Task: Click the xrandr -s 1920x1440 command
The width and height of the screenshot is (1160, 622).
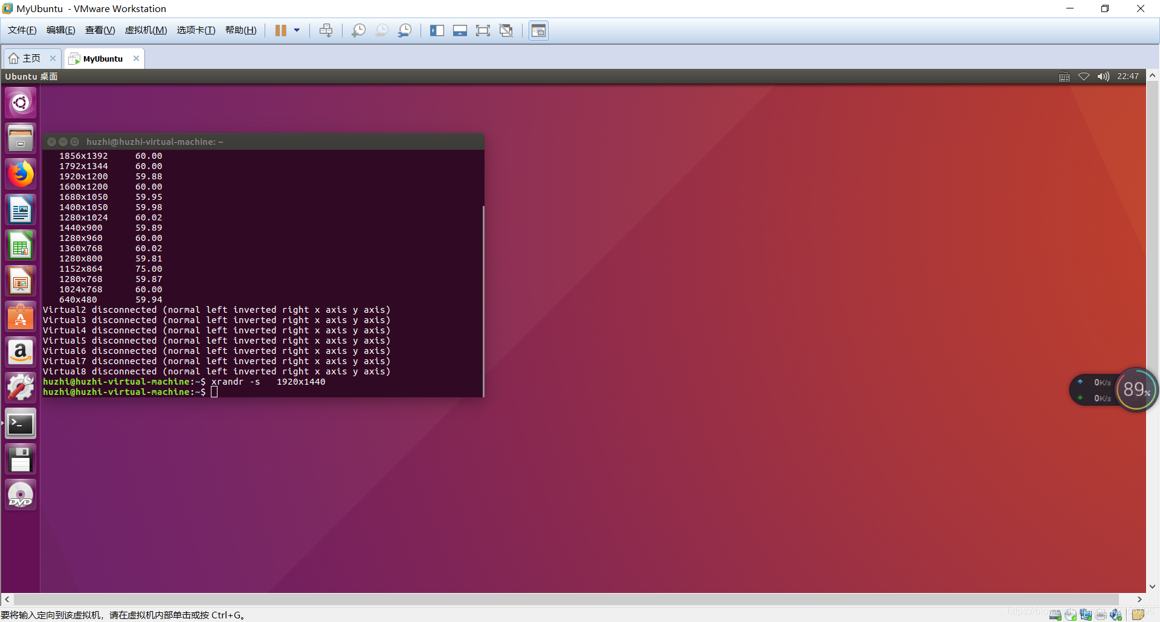Action: [x=268, y=382]
